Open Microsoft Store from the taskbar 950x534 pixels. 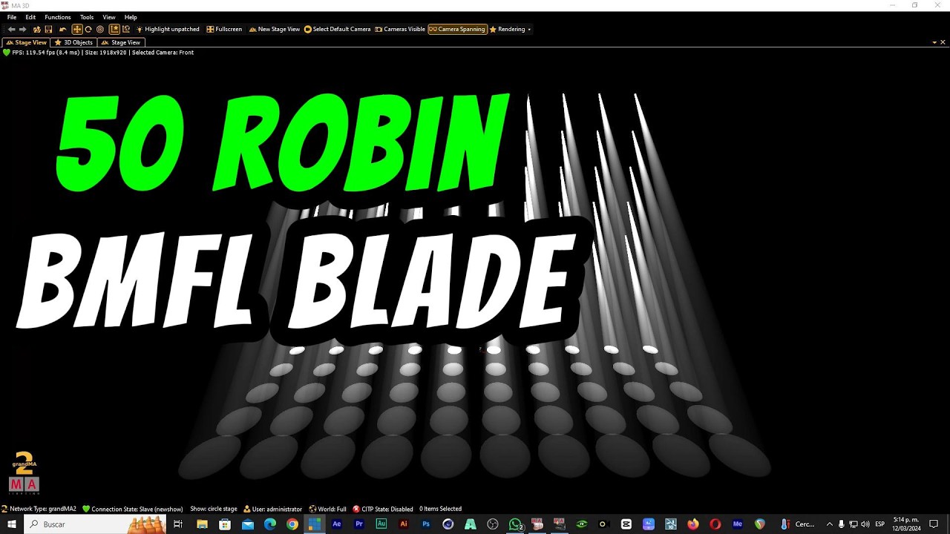coord(225,524)
